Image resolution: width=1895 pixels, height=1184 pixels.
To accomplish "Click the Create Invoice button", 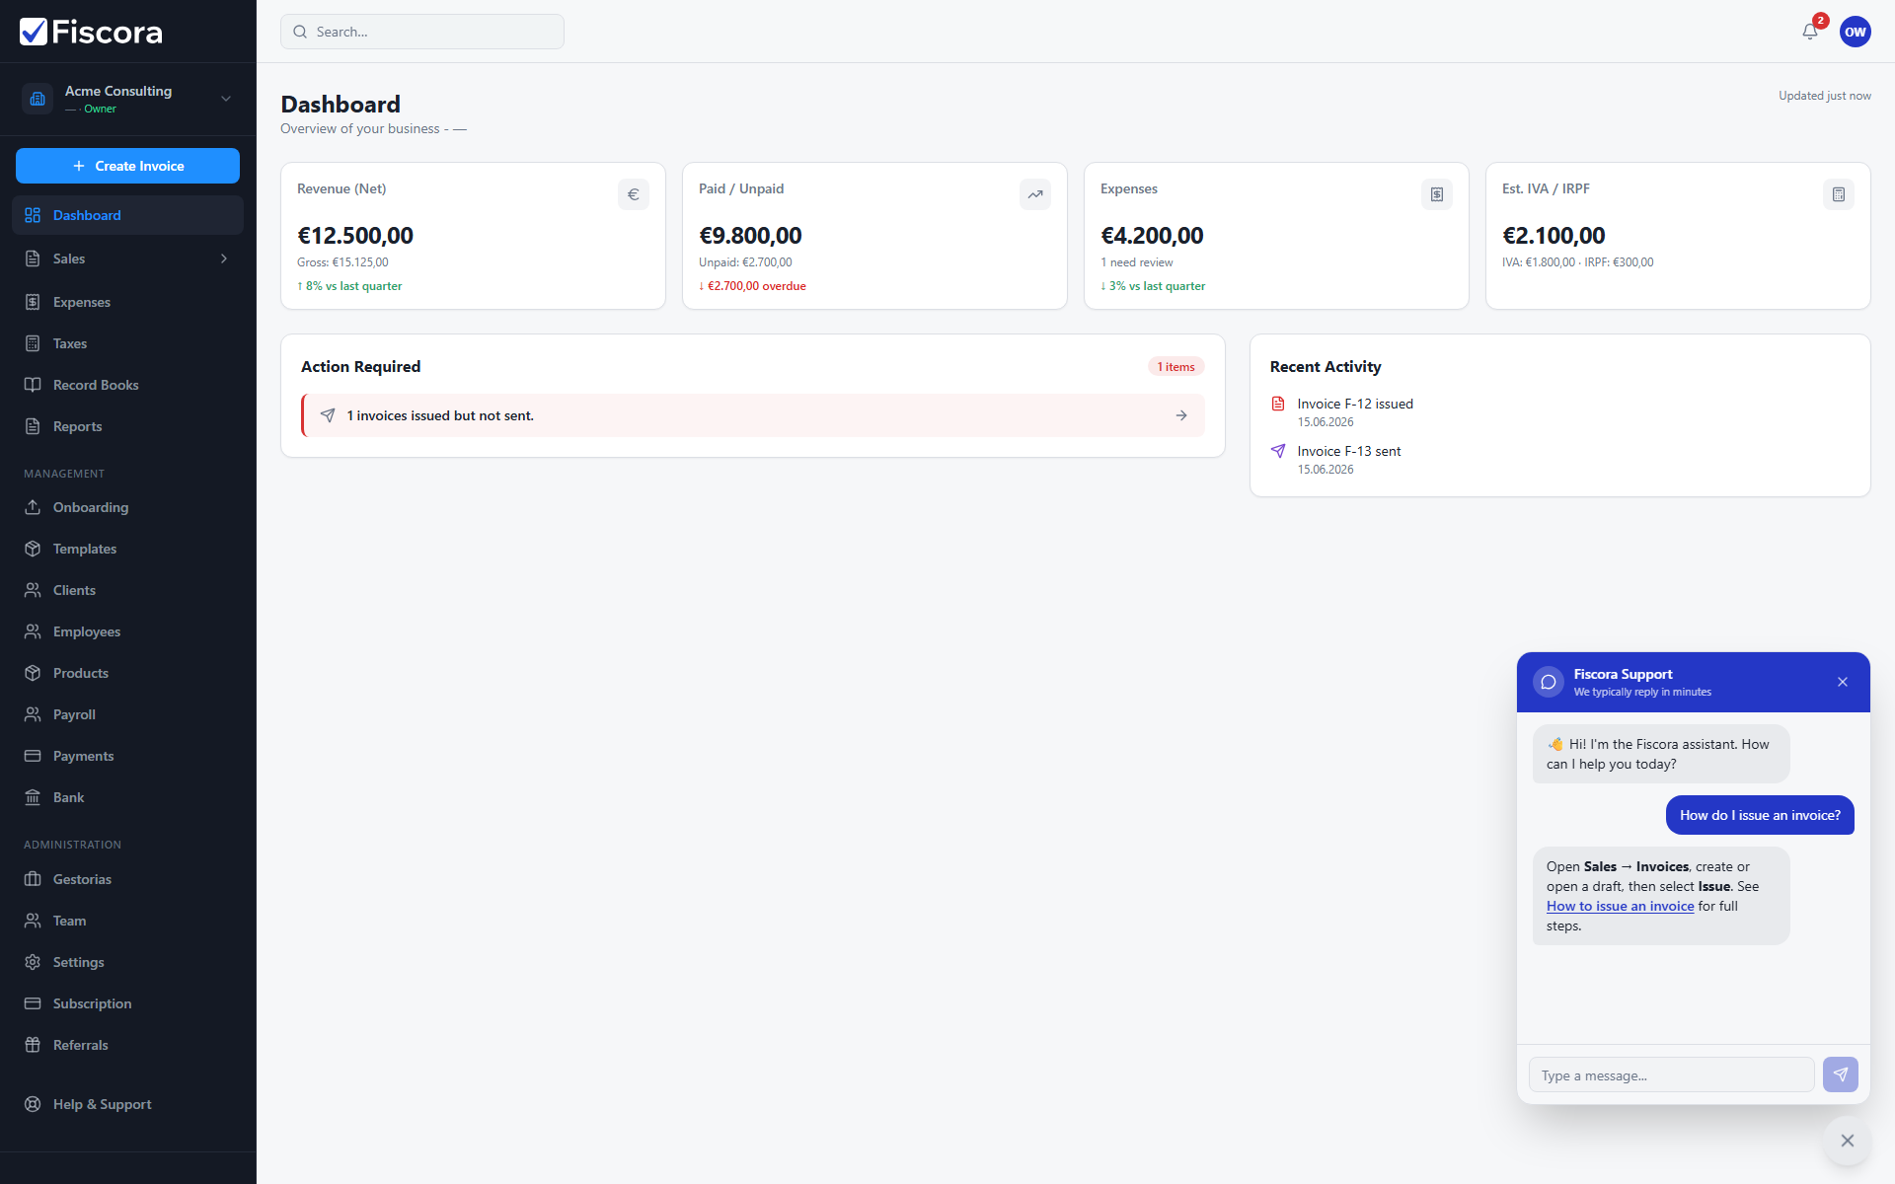I will pyautogui.click(x=127, y=166).
